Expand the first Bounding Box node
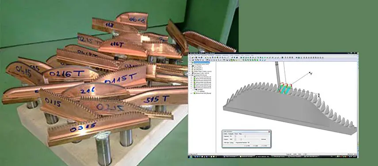Image resolution: width=378 pixels, height=166 pixels. coord(189,68)
